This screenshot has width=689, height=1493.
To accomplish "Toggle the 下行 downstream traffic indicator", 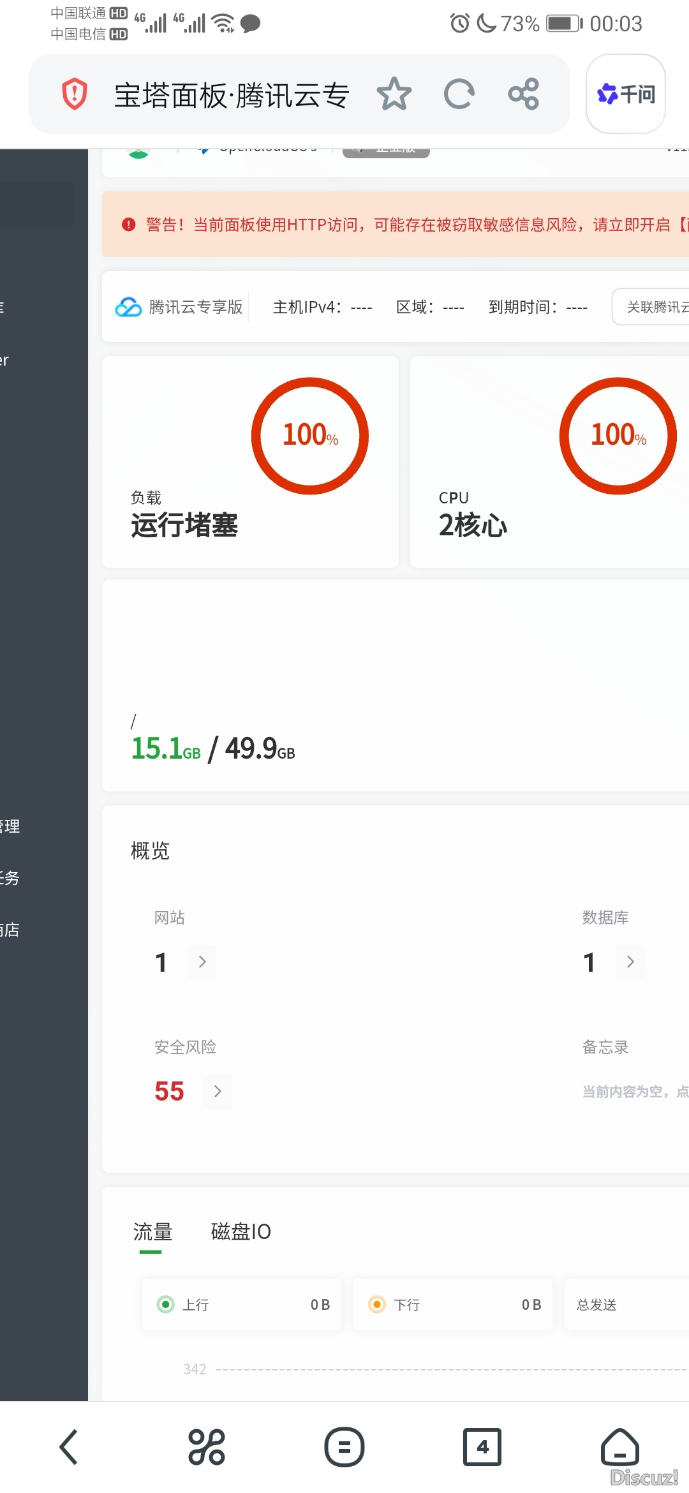I will 377,1305.
